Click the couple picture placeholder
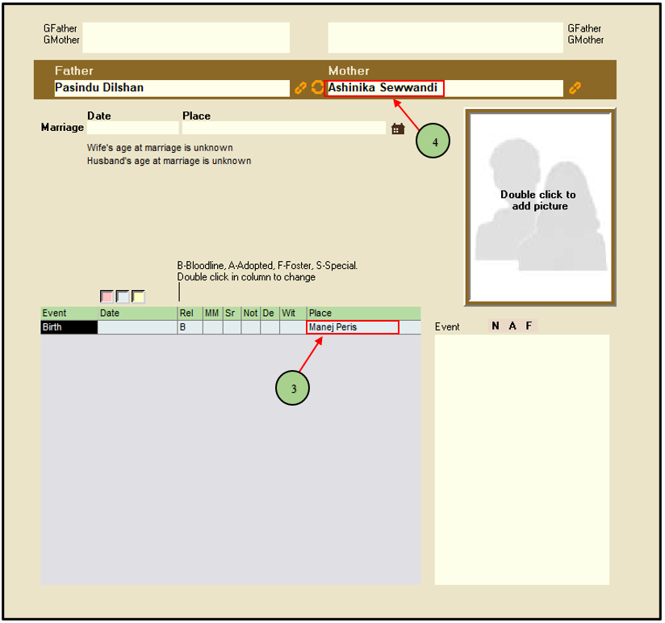Viewport: 665px width, 623px height. click(x=539, y=207)
